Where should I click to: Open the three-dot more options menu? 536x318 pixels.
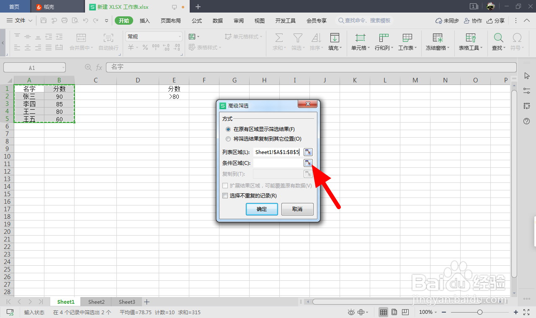tap(515, 21)
